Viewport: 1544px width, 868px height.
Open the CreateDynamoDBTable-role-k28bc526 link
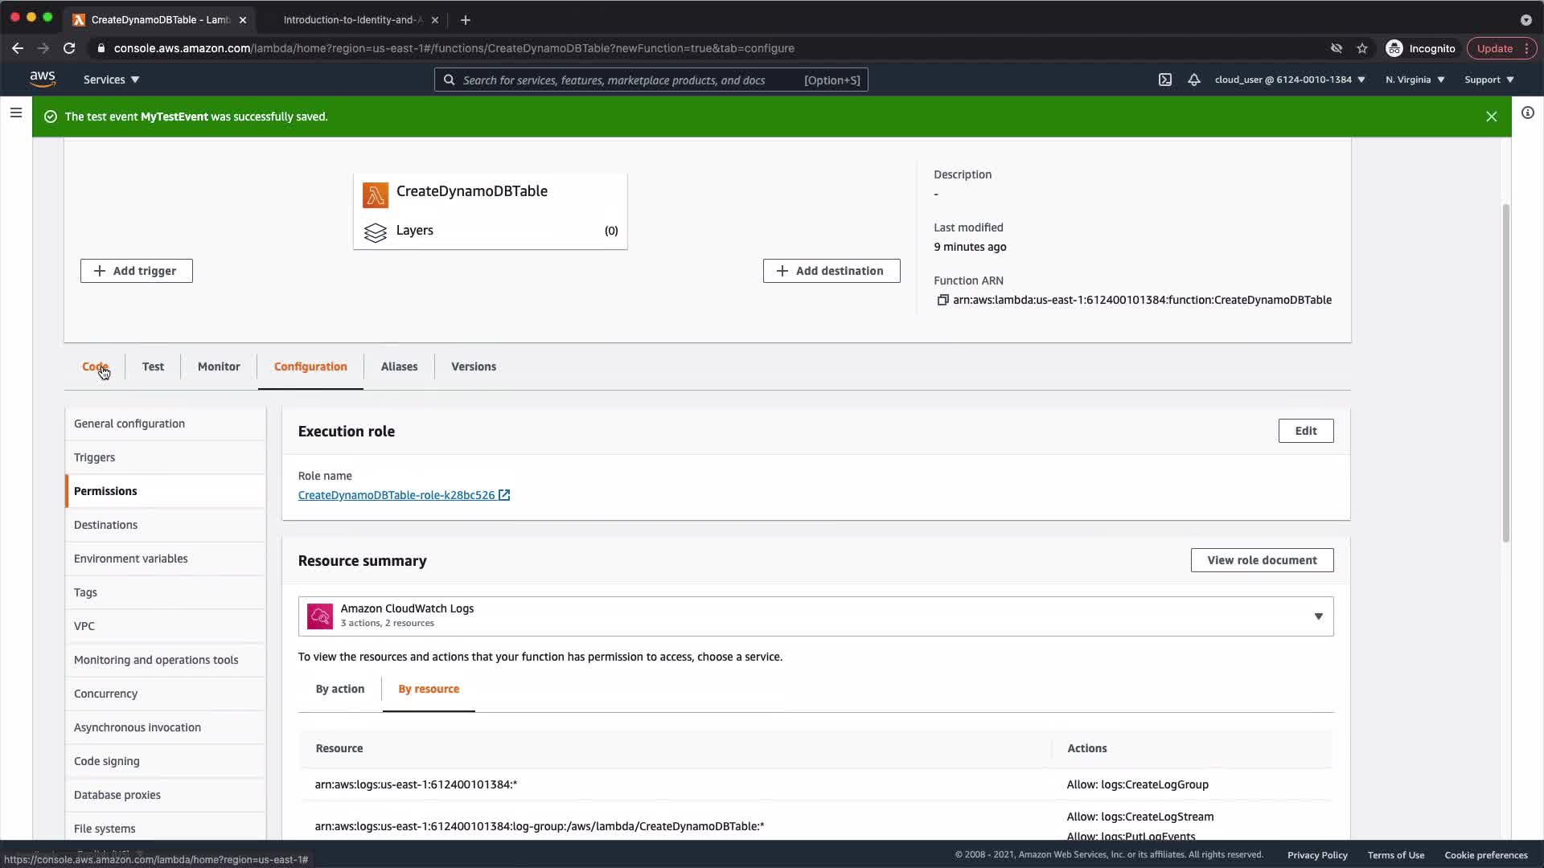pyautogui.click(x=396, y=495)
